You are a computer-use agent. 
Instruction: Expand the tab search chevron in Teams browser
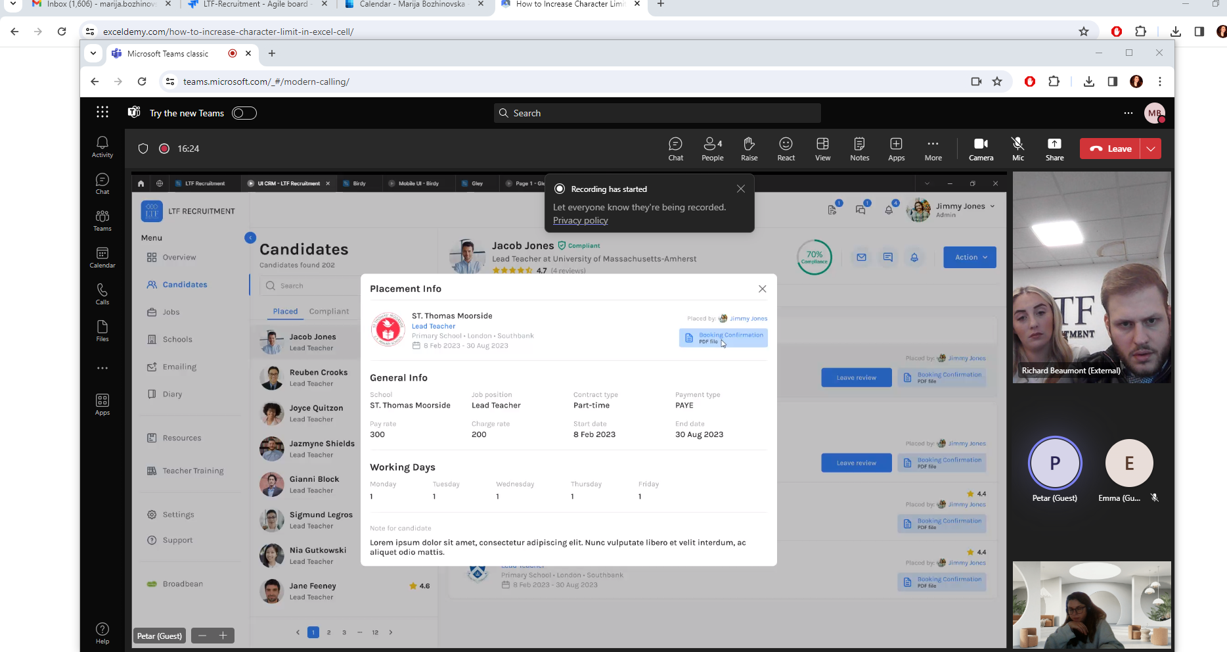tap(93, 53)
